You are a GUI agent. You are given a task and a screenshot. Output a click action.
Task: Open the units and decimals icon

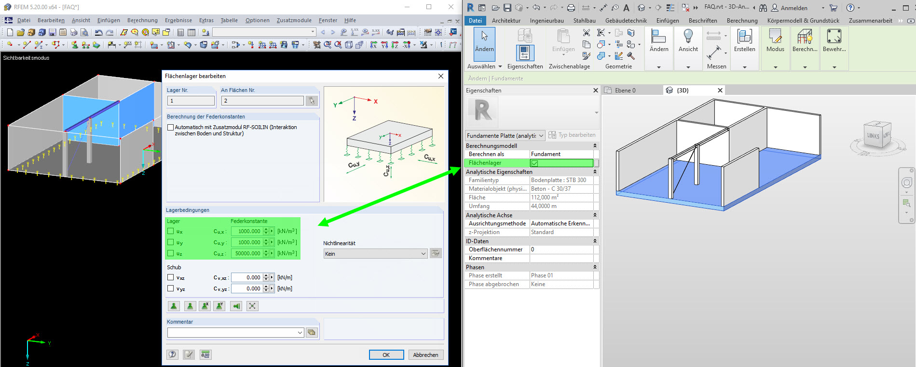[205, 355]
